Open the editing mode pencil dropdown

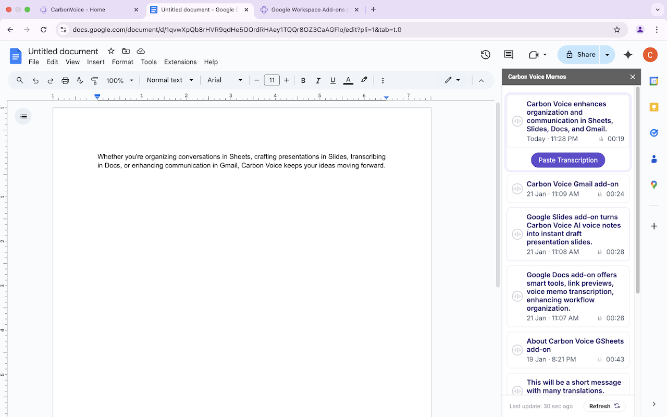click(452, 80)
